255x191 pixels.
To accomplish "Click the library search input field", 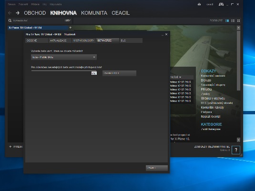I will pos(38,20).
